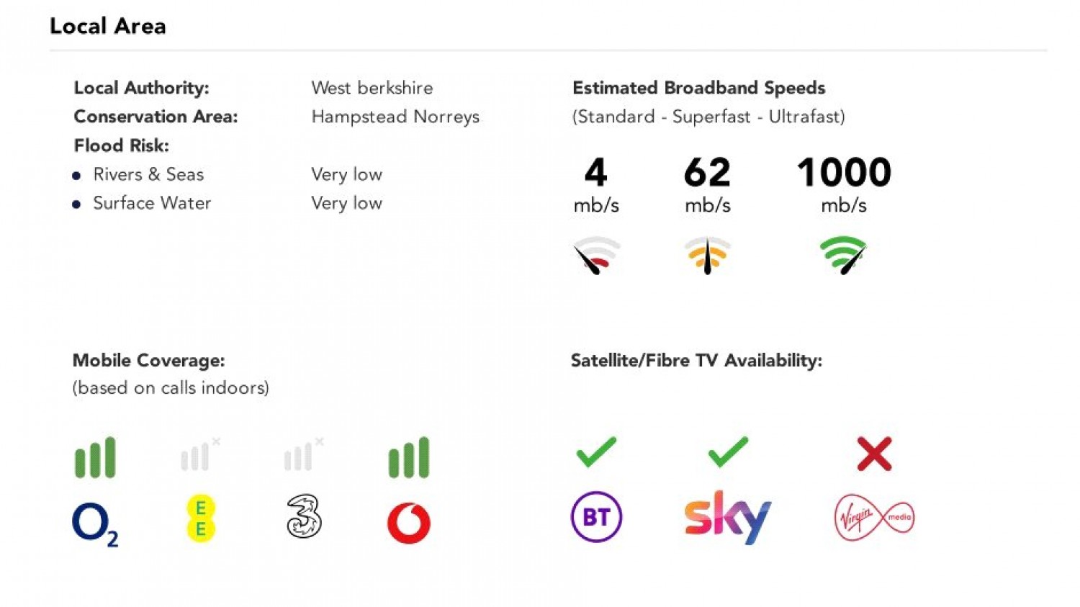Click green signal bars above O2
The width and height of the screenshot is (1080, 607).
95,457
